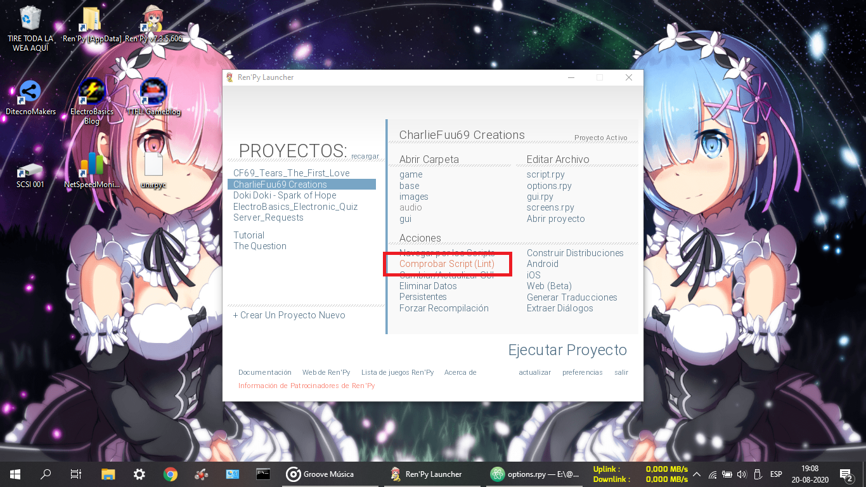Screen dimensions: 866x487
Task: Select the Doki Doki - Spark of Hope project
Action: [285, 195]
